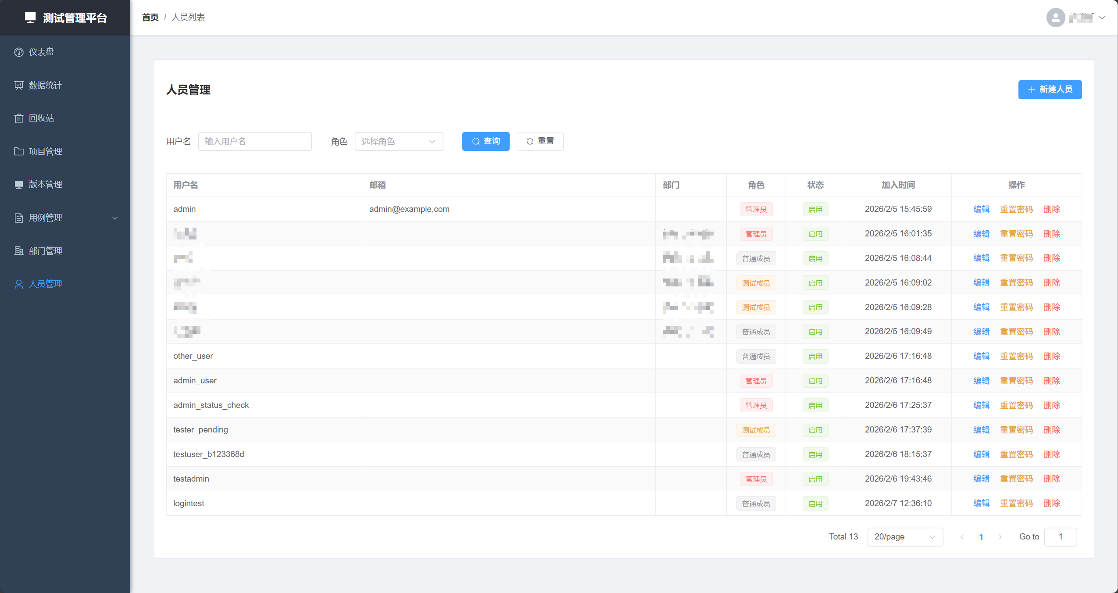
Task: Click the recycle bin trash icon
Action: pos(19,118)
